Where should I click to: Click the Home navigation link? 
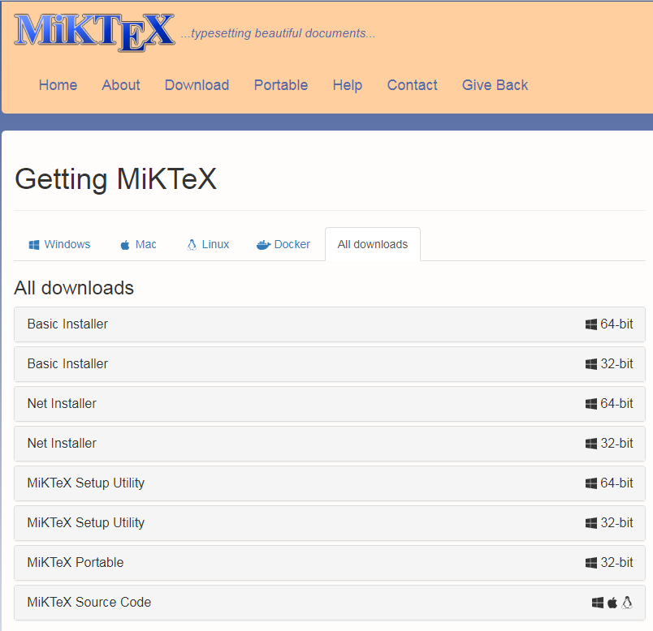point(58,85)
